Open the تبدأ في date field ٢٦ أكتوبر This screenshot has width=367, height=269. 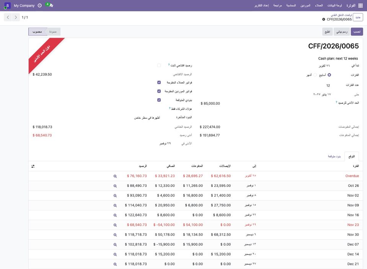point(324,66)
